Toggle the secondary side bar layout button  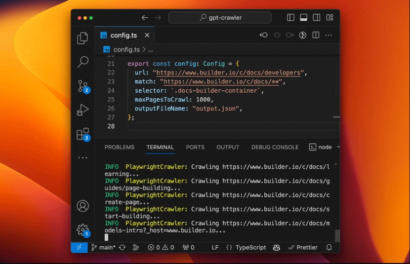pyautogui.click(x=317, y=17)
